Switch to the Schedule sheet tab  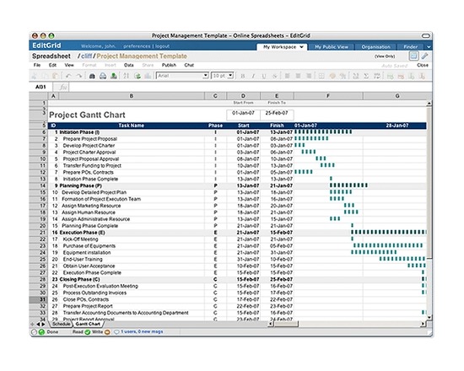point(62,324)
